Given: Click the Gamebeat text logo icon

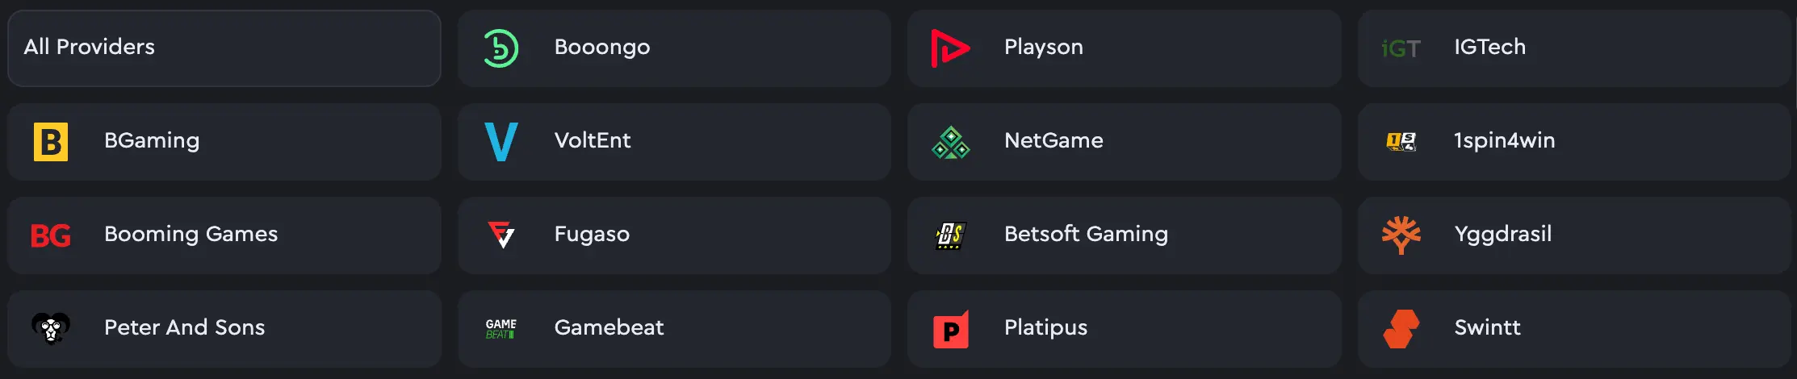Looking at the screenshot, I should pyautogui.click(x=501, y=329).
